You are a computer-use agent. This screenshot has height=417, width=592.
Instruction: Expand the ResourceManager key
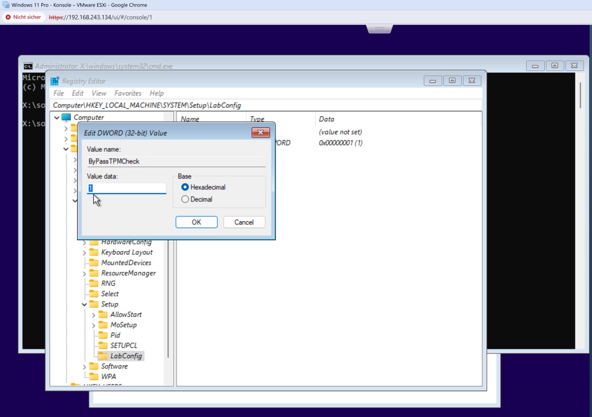point(84,273)
